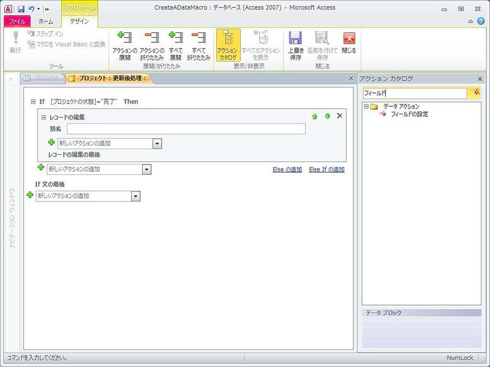Open the ファイル tab
Screen dimensions: 490x367
point(17,21)
